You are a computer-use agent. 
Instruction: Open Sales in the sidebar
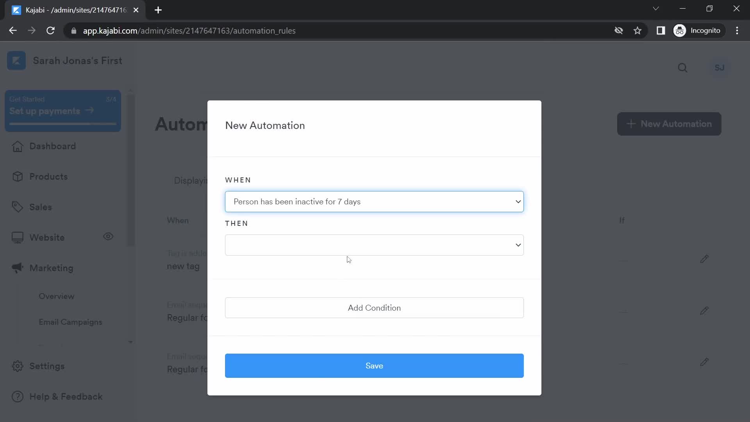click(x=41, y=207)
